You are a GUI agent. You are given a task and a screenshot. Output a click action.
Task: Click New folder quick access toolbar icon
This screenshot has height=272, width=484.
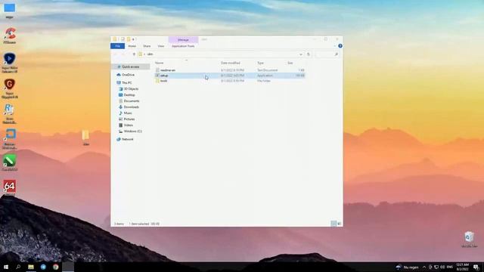129,39
